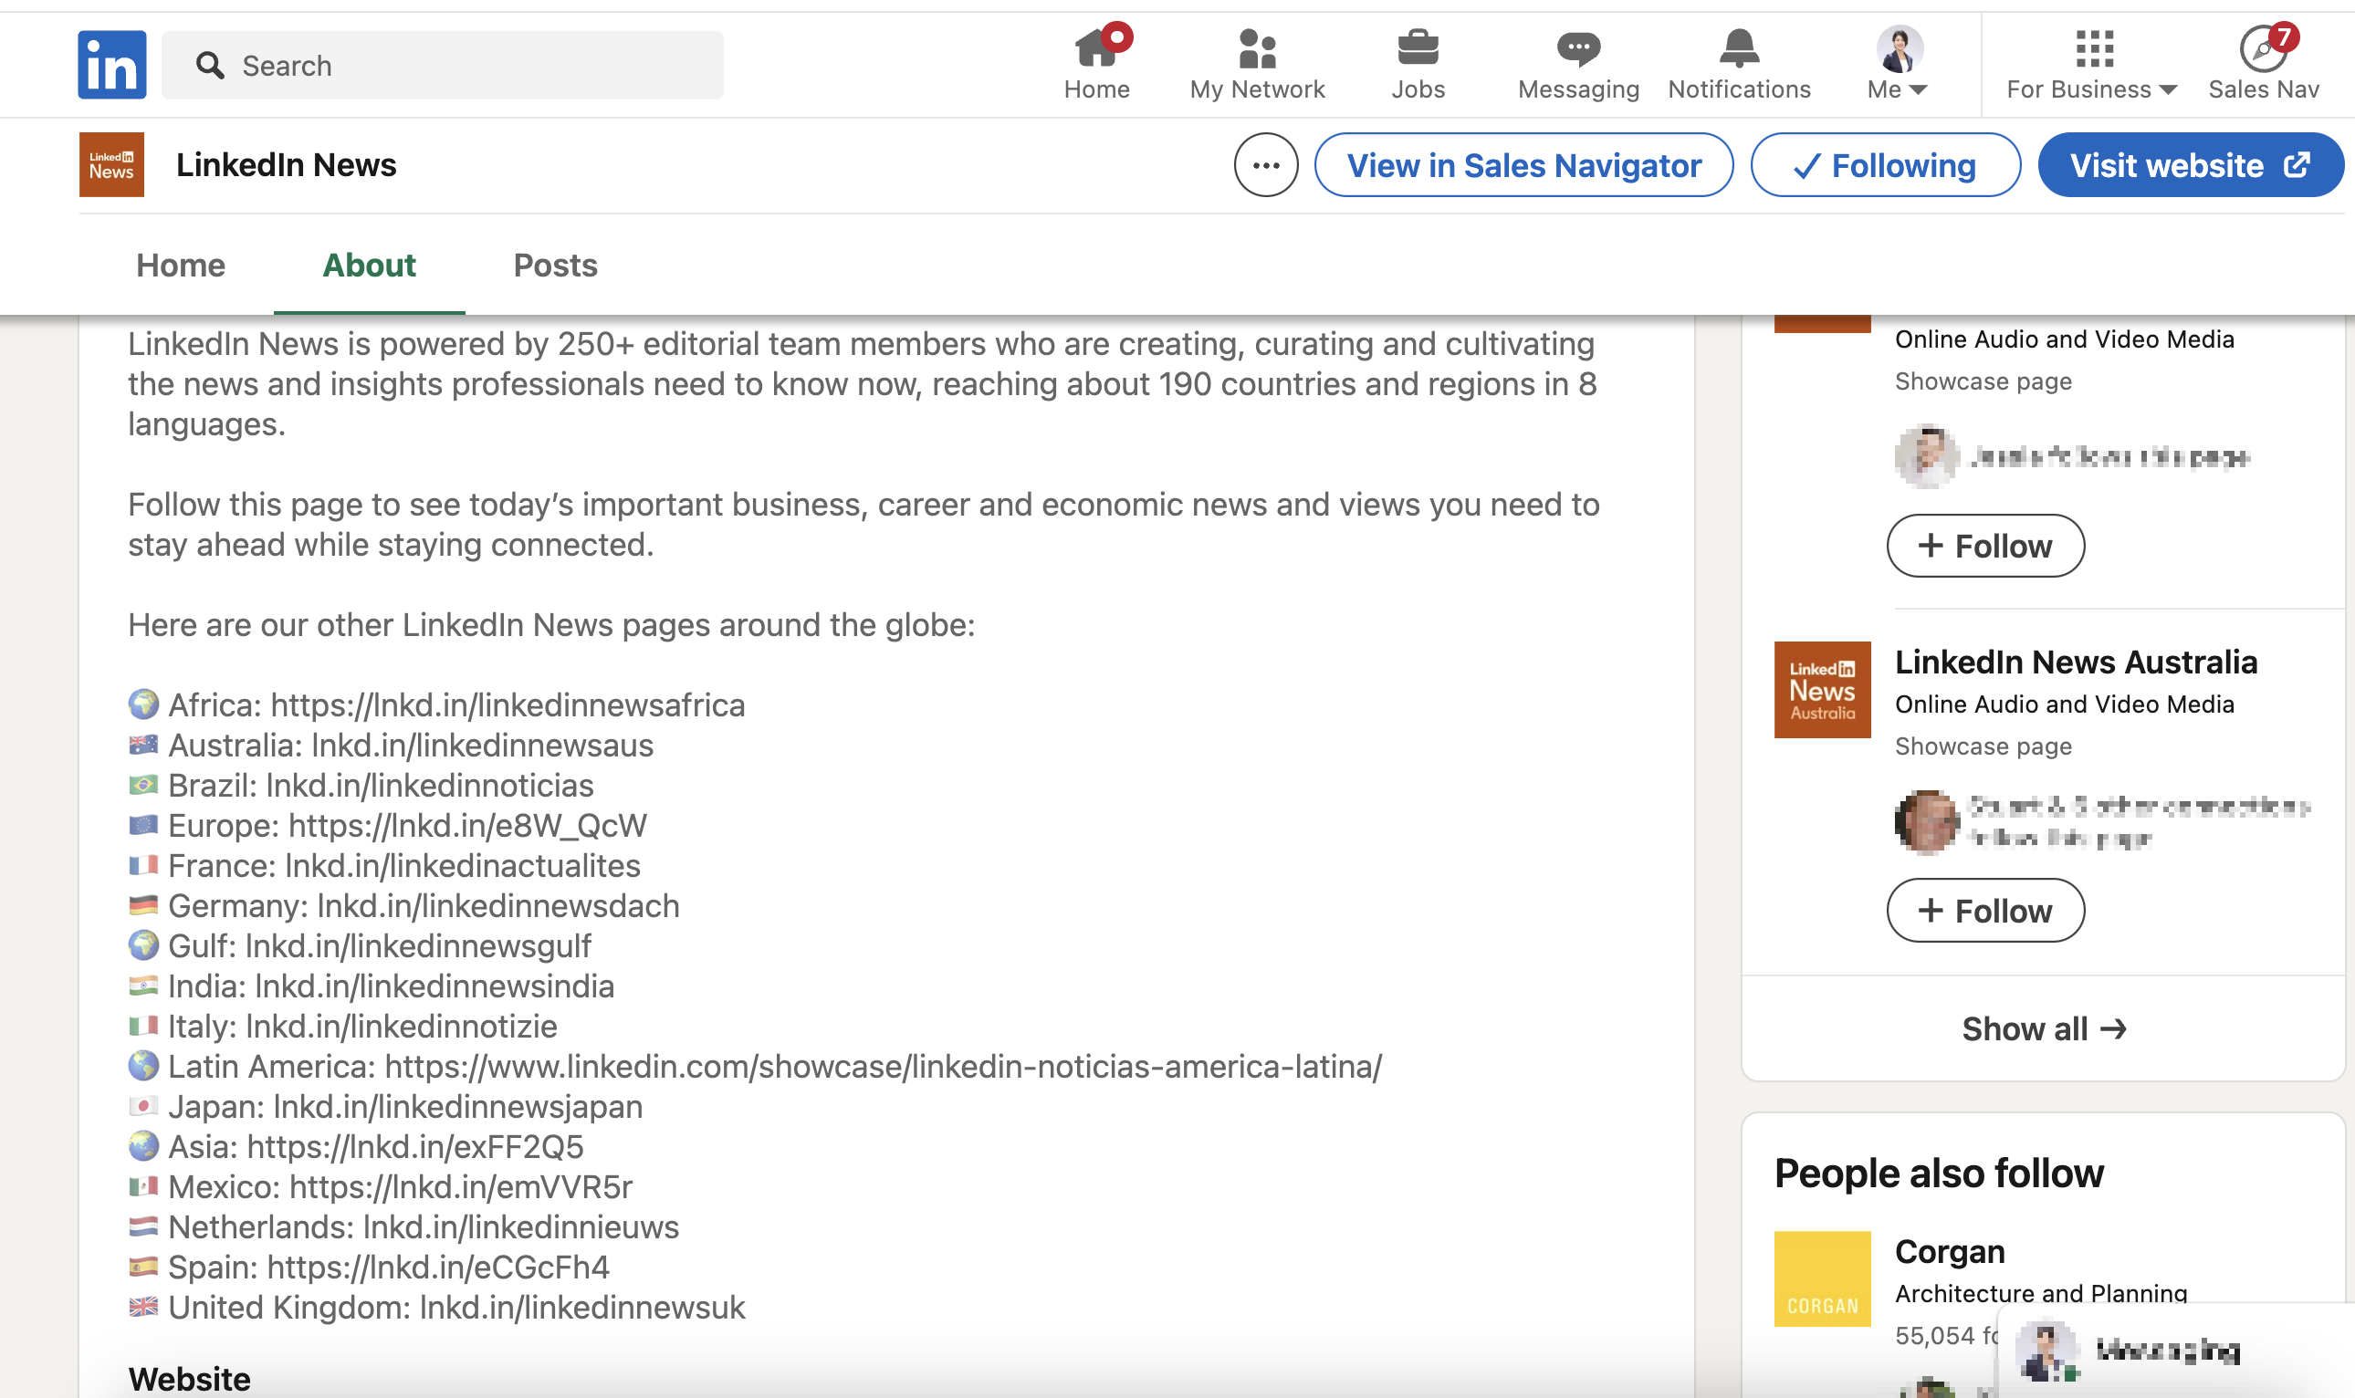The width and height of the screenshot is (2355, 1398).
Task: Open Germany lnkd.in/linkedinnewsdach link
Action: (x=498, y=905)
